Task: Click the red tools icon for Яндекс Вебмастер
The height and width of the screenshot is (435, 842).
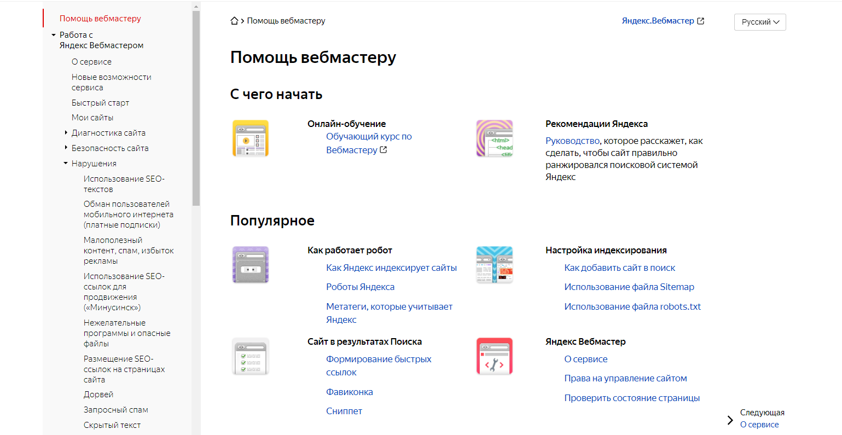Action: click(x=495, y=356)
